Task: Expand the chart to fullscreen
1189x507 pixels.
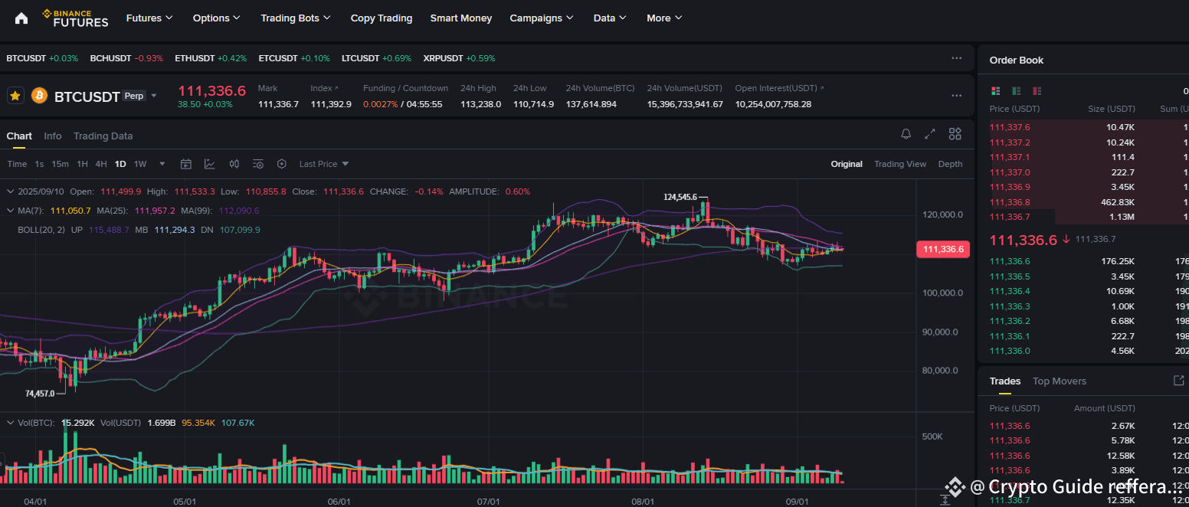Action: pos(930,134)
